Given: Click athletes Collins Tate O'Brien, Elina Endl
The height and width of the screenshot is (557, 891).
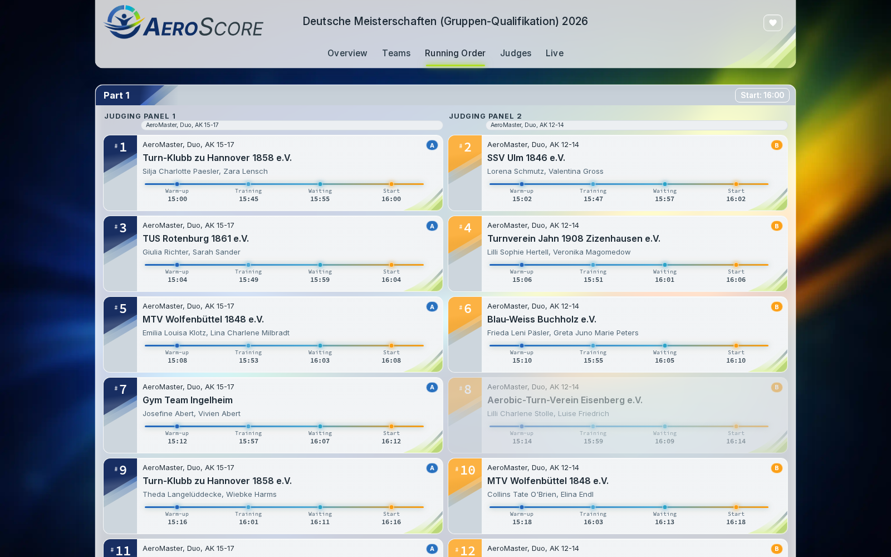Looking at the screenshot, I should (540, 495).
